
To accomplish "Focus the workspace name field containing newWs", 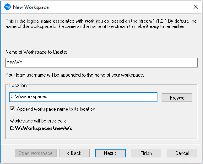I will point(101,62).
